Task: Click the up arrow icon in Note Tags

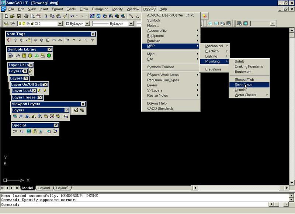Action: pyautogui.click(x=74, y=40)
